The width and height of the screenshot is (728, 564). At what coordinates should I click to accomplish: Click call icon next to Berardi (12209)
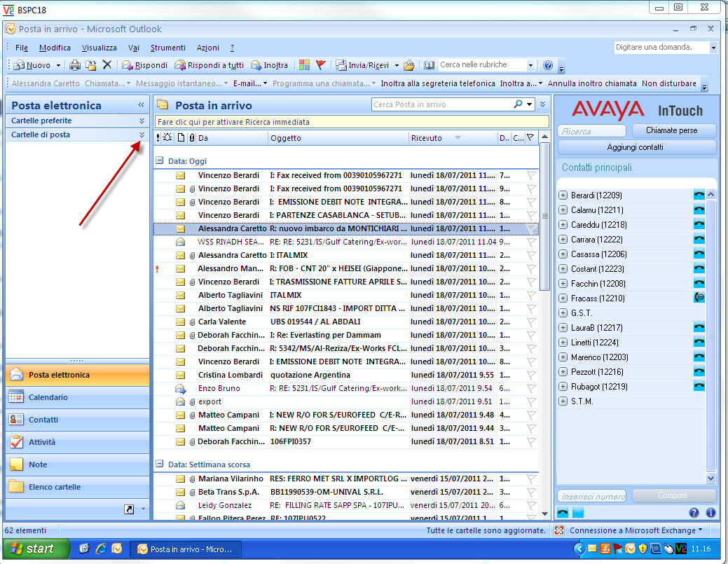(x=699, y=195)
